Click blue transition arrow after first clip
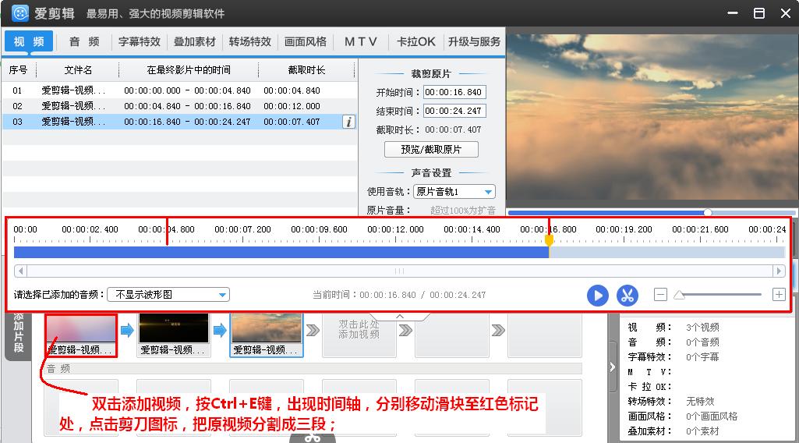The width and height of the screenshot is (799, 443). pos(127,331)
